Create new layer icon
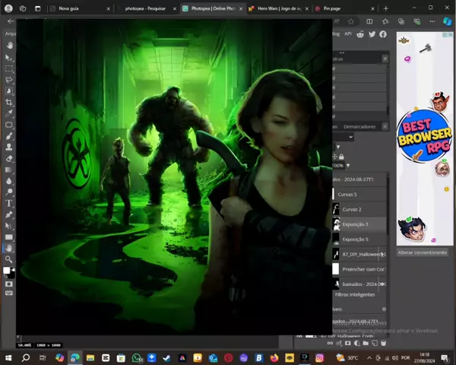Viewport: 456px width, 365px height. (x=375, y=343)
